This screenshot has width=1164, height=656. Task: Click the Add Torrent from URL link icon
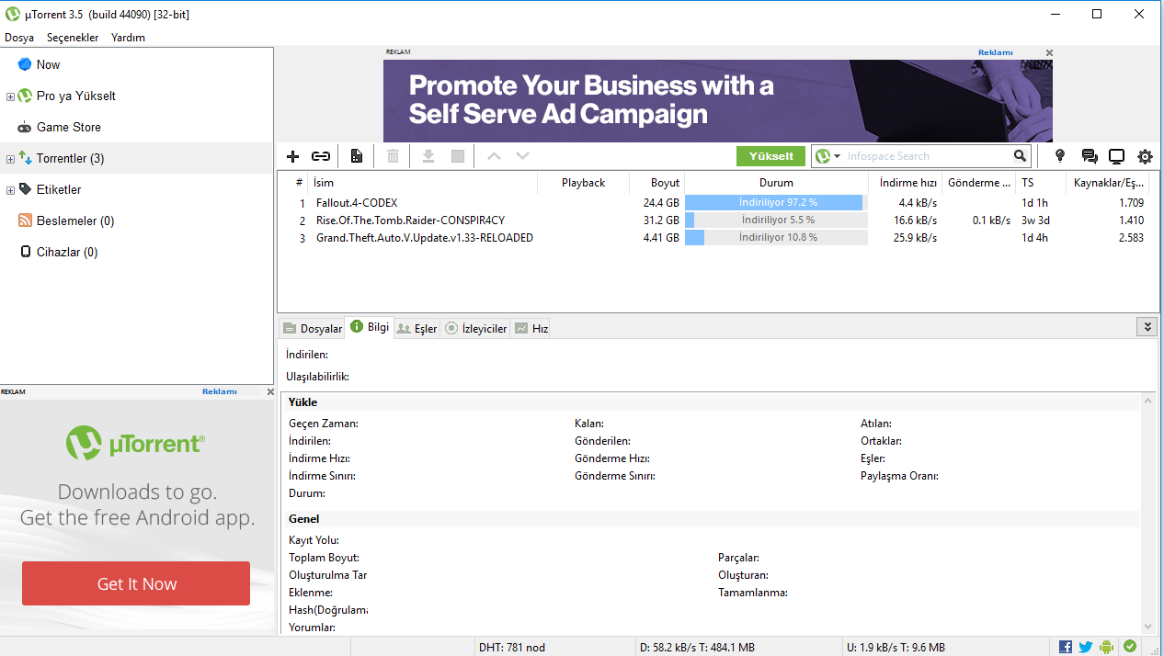pos(321,156)
